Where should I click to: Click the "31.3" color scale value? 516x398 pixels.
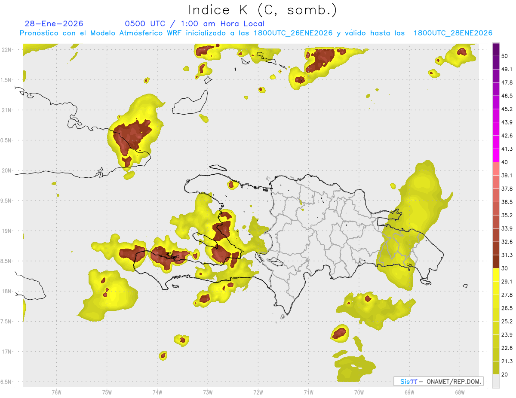point(507,255)
